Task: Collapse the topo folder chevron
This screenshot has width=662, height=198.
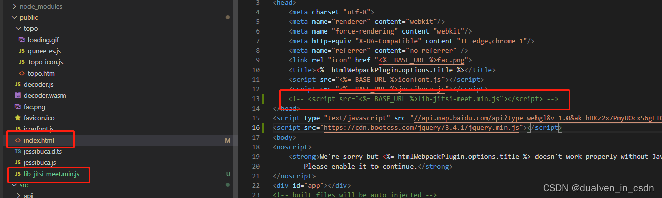Action: tap(18, 29)
